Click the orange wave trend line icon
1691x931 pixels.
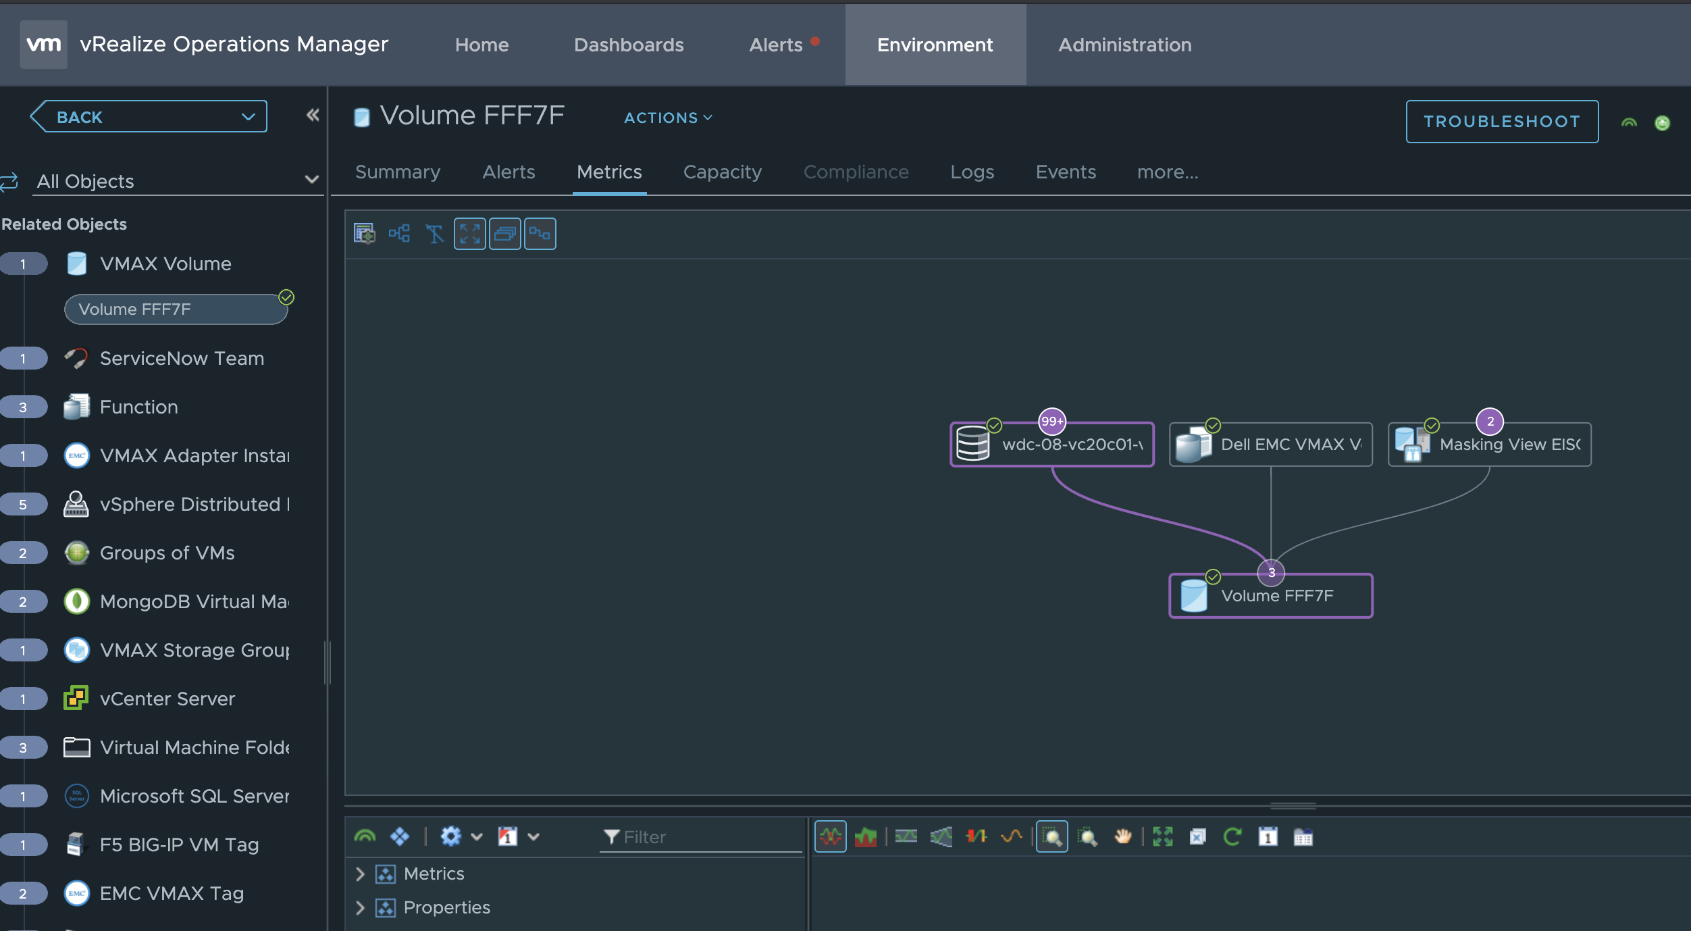coord(1011,836)
